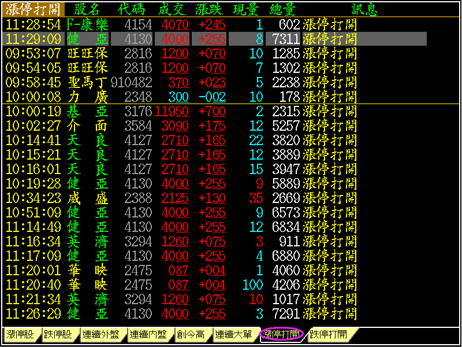Click the 總量 column header
The image size is (462, 347).
[283, 9]
